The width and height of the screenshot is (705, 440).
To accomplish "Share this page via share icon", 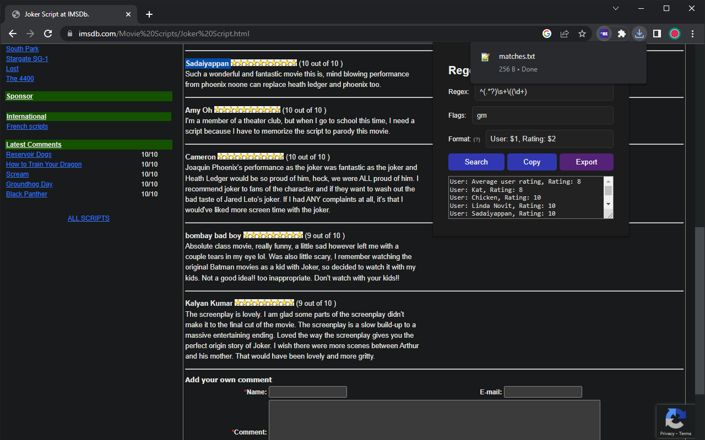I will (x=565, y=34).
